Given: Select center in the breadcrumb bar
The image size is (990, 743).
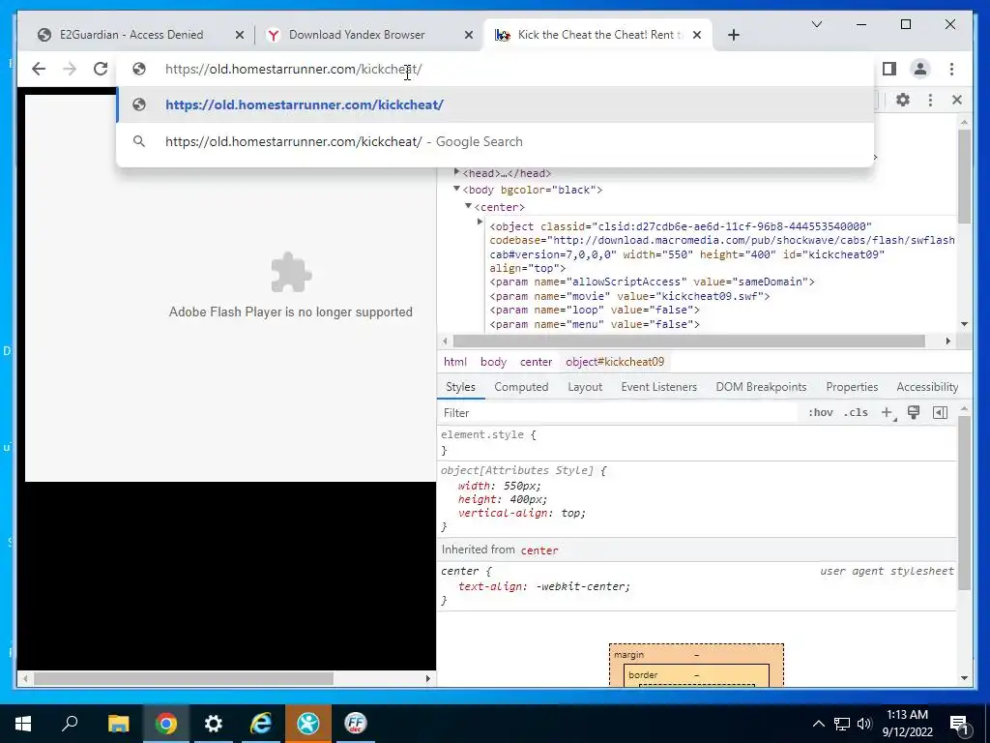Looking at the screenshot, I should pyautogui.click(x=536, y=362).
